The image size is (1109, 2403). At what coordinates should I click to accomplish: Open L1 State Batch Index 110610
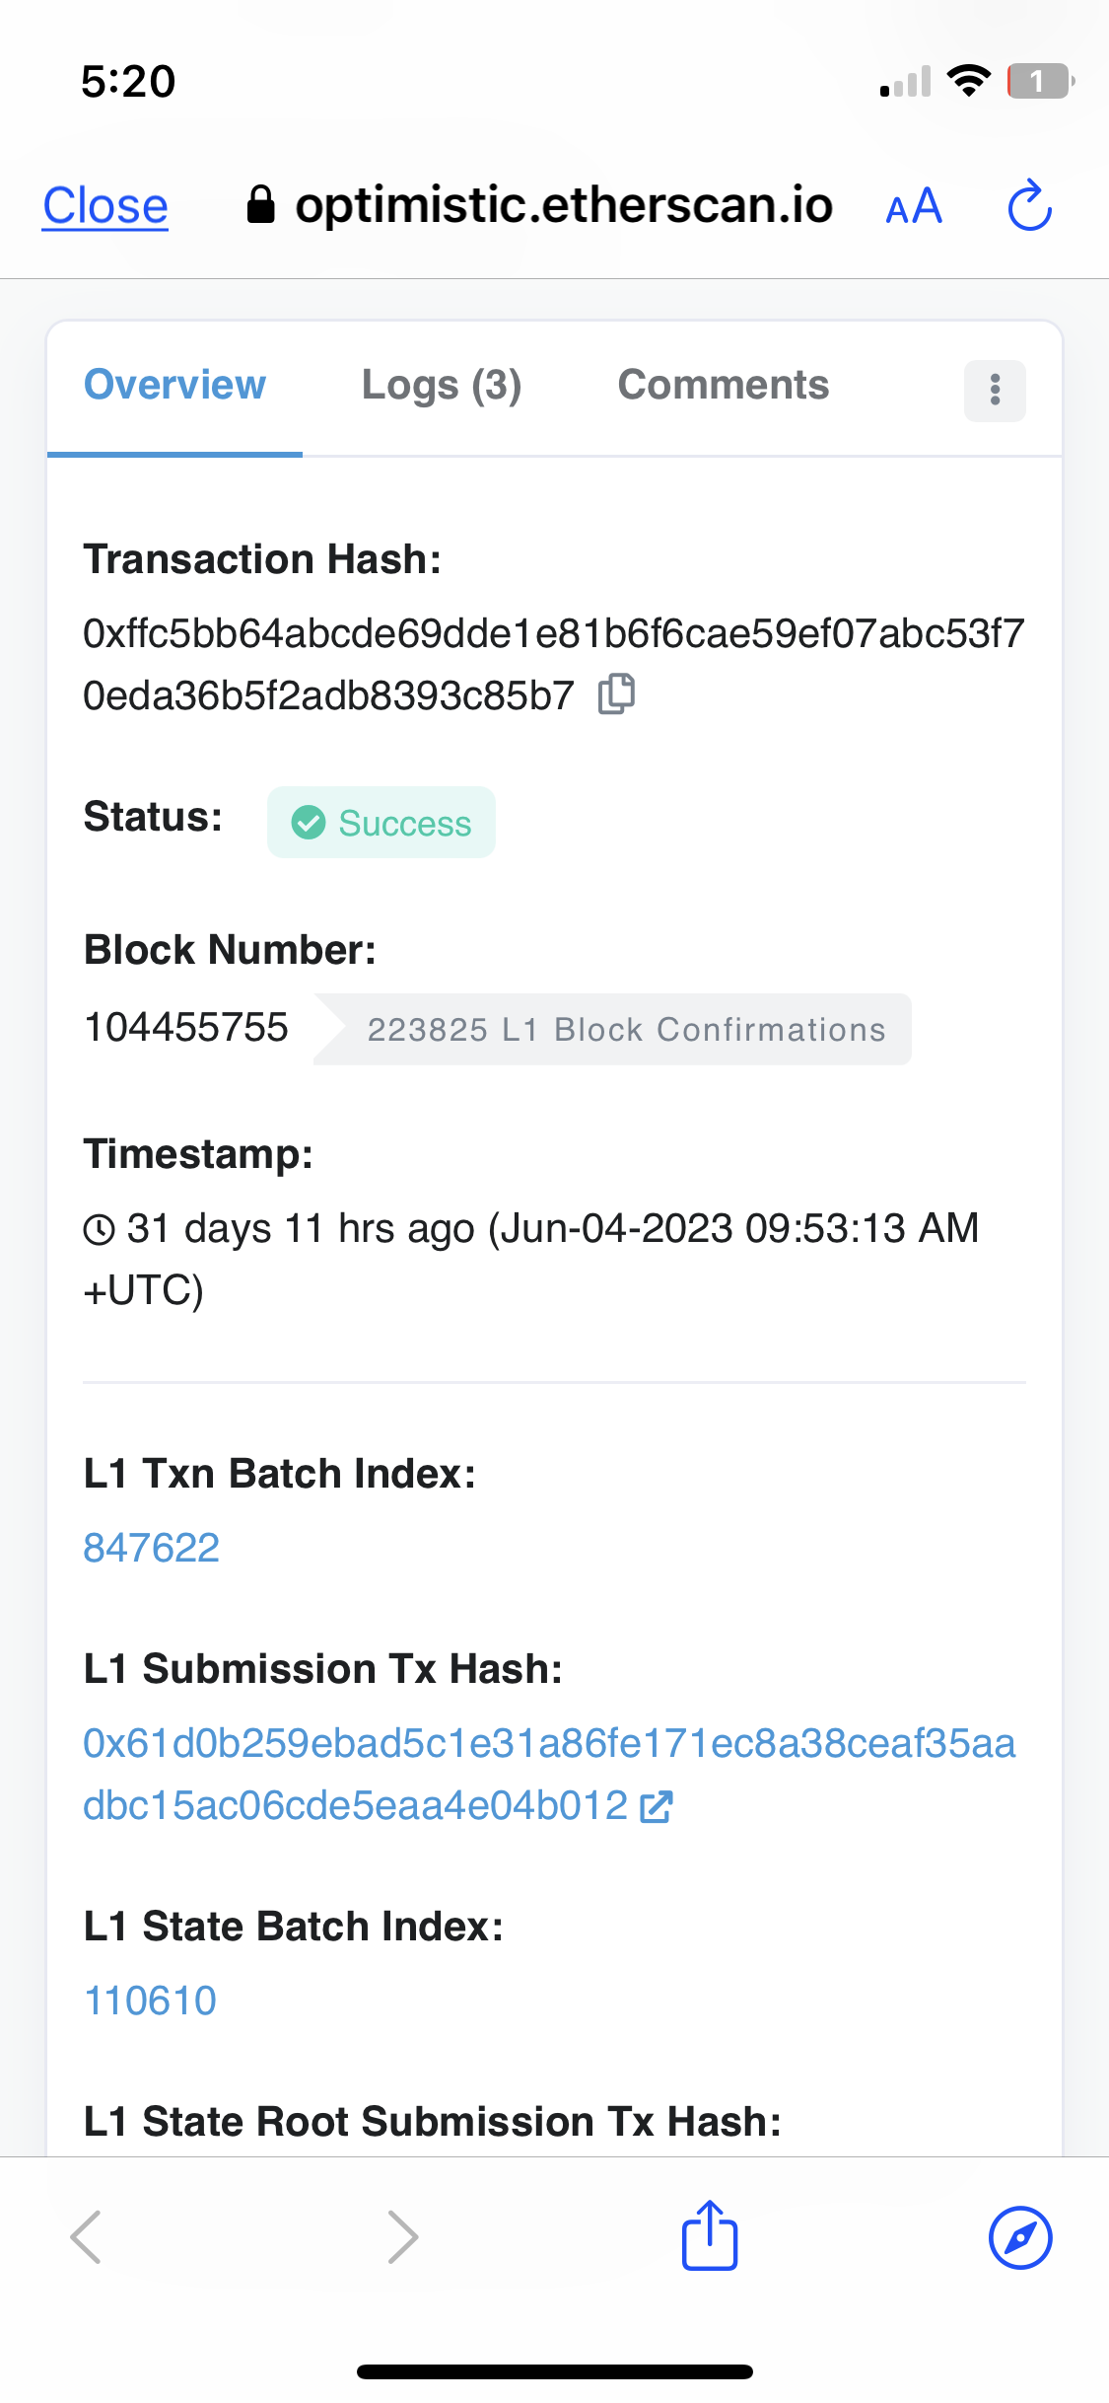150,2001
